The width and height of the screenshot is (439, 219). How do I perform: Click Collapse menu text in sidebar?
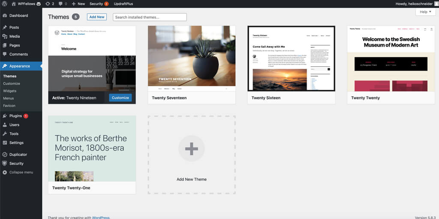pos(21,172)
